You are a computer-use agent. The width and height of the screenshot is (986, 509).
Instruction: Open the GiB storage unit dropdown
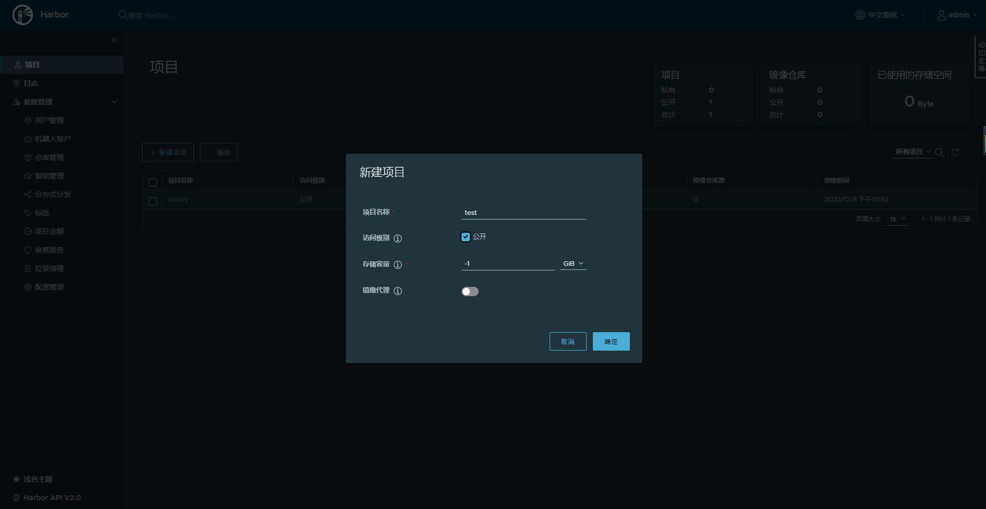click(x=573, y=263)
